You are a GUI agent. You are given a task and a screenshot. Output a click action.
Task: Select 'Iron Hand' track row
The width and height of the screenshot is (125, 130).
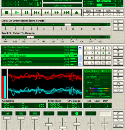[40, 53]
